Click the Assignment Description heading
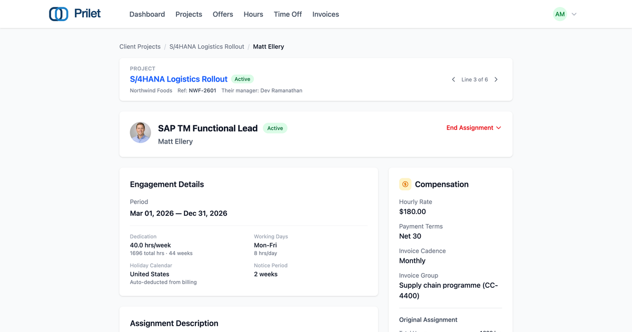 174,323
